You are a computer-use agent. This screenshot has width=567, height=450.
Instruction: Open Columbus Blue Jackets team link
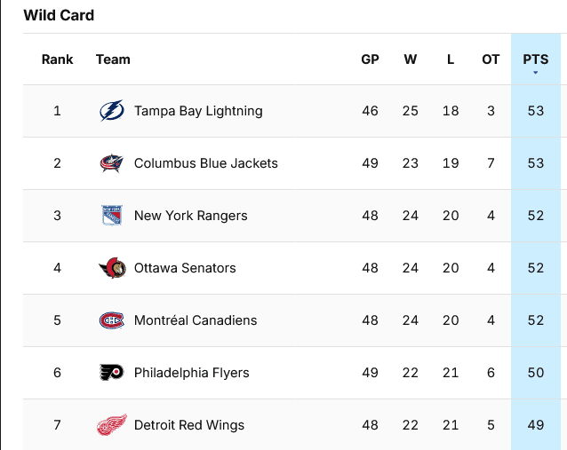coord(206,163)
